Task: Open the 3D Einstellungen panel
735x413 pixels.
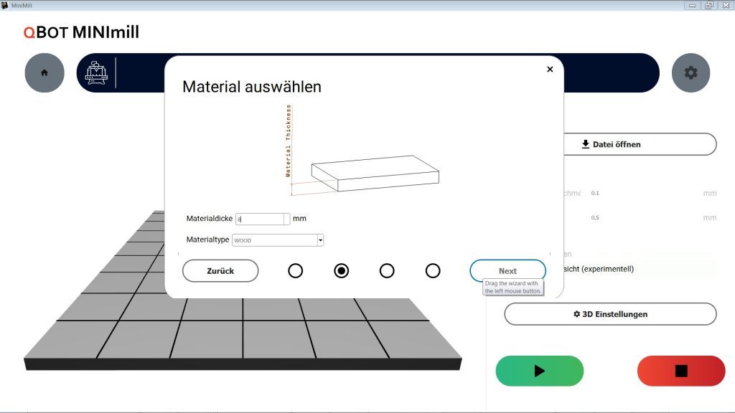Action: tap(610, 314)
